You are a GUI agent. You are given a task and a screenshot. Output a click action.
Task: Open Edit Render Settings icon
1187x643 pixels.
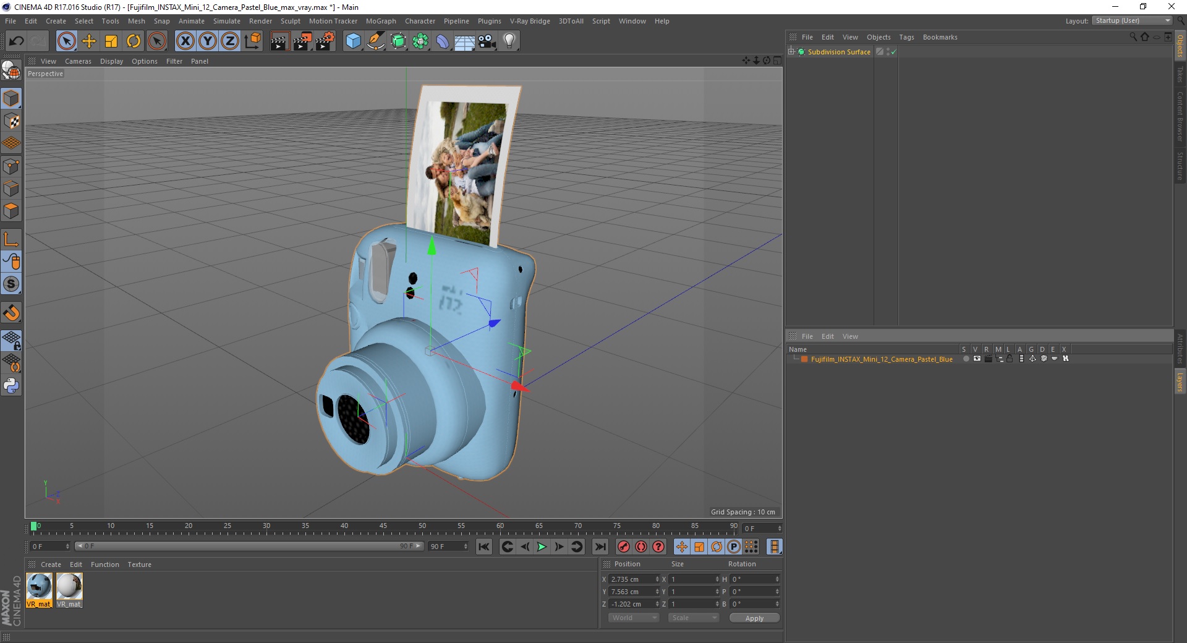click(325, 41)
